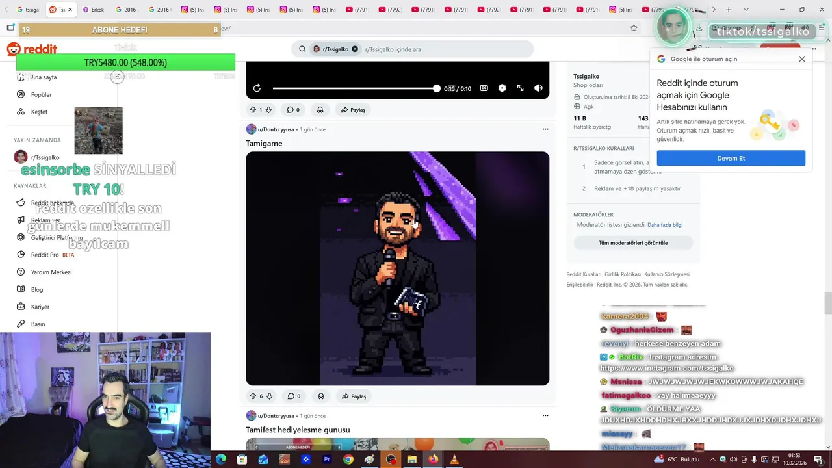This screenshot has width=832, height=468.
Task: Open File Explorer from the taskbar
Action: point(411,460)
